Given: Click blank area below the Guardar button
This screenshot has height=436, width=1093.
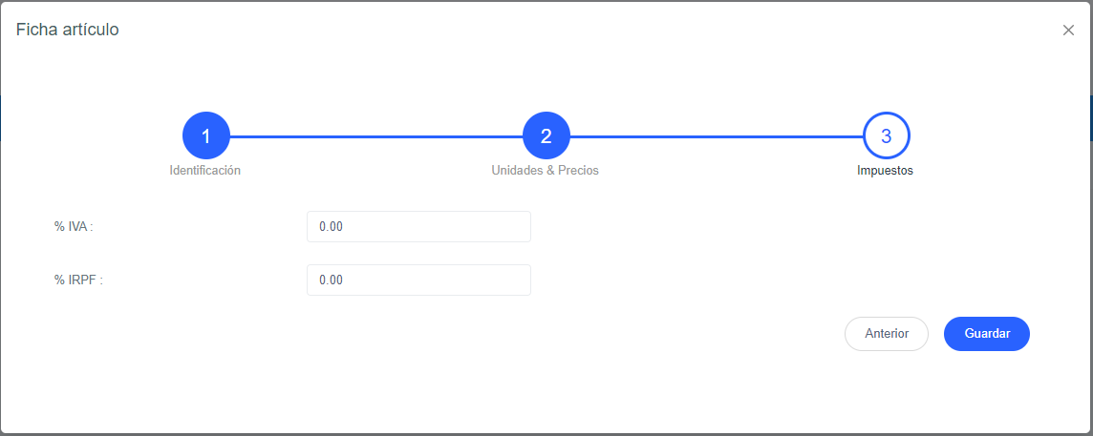Looking at the screenshot, I should (x=986, y=391).
